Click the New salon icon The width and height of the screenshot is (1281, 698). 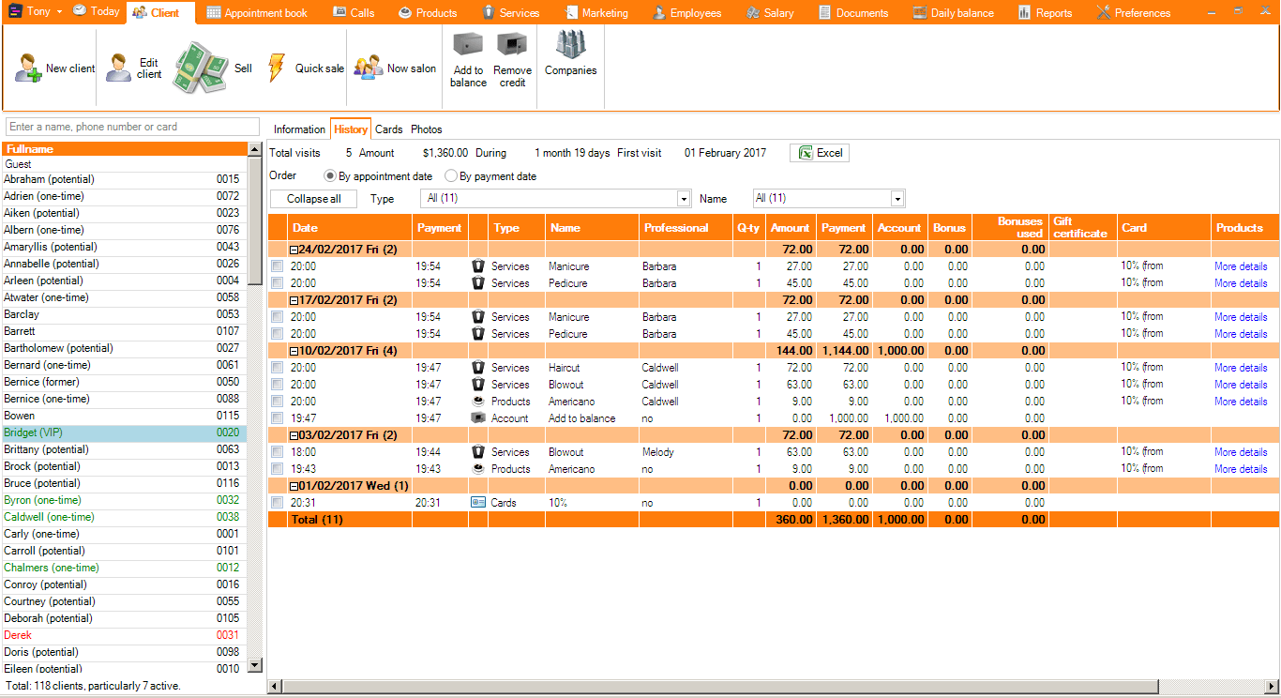click(x=369, y=68)
